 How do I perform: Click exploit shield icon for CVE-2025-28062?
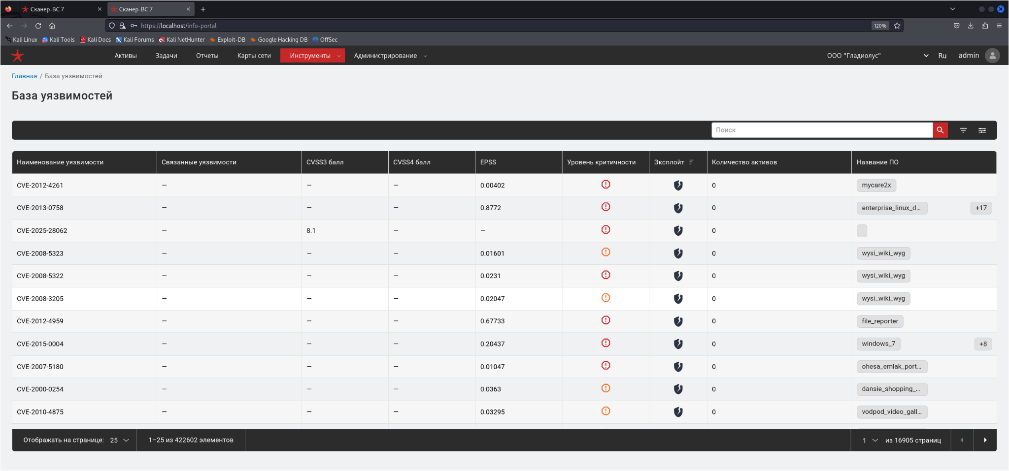tap(678, 230)
